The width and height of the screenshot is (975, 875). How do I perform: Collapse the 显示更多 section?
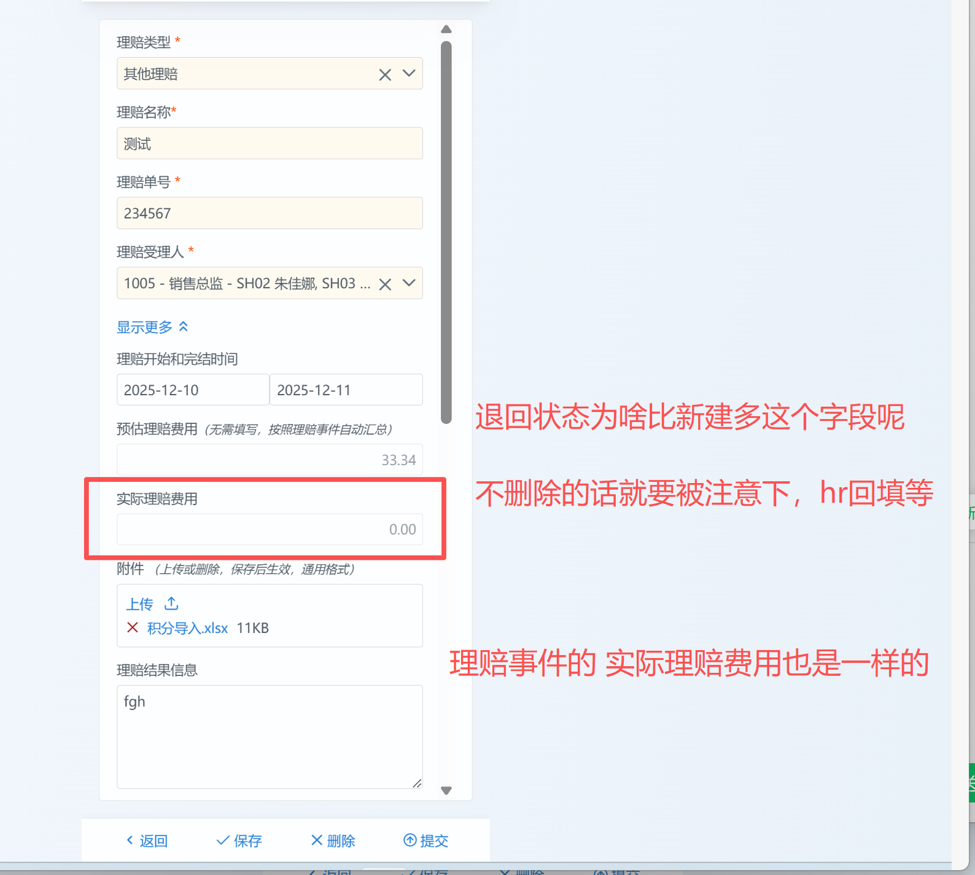[152, 327]
